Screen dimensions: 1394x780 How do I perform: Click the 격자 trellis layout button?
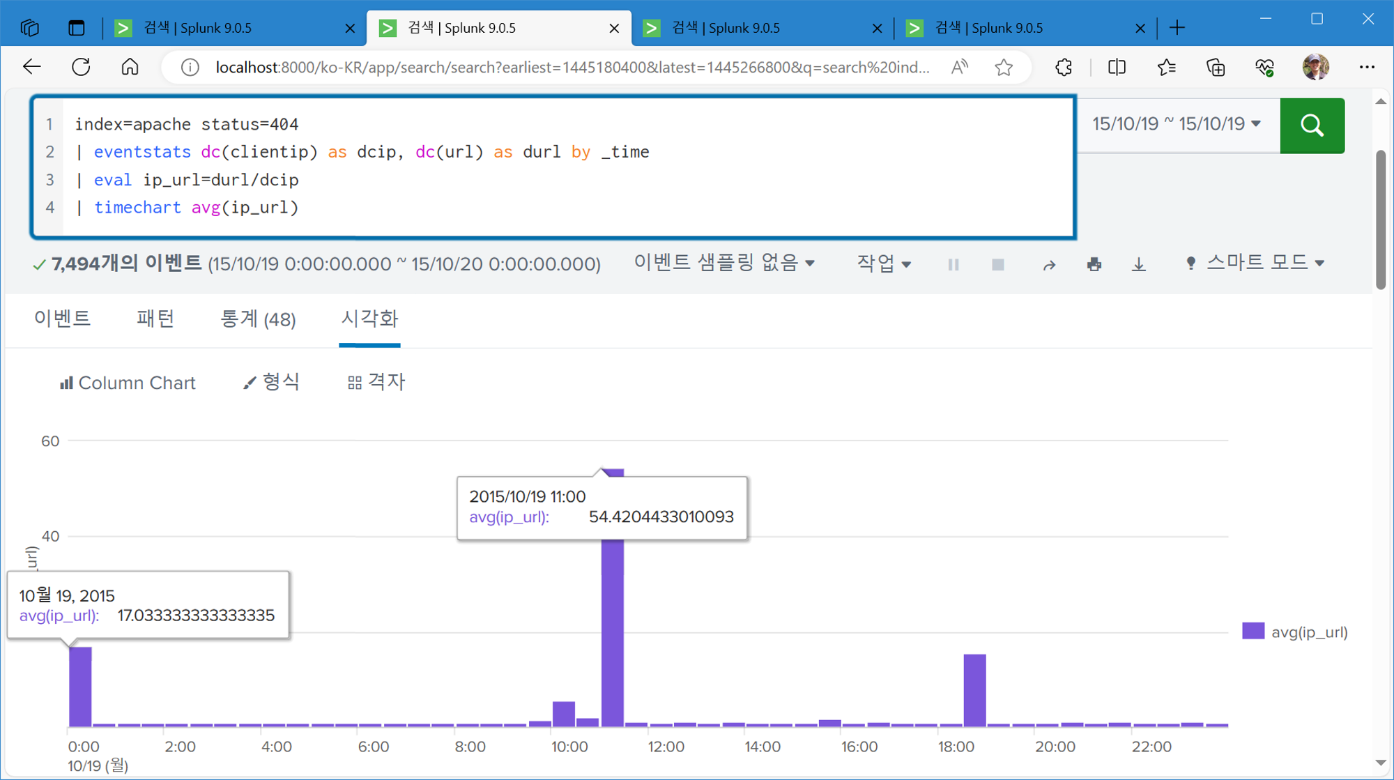tap(376, 382)
